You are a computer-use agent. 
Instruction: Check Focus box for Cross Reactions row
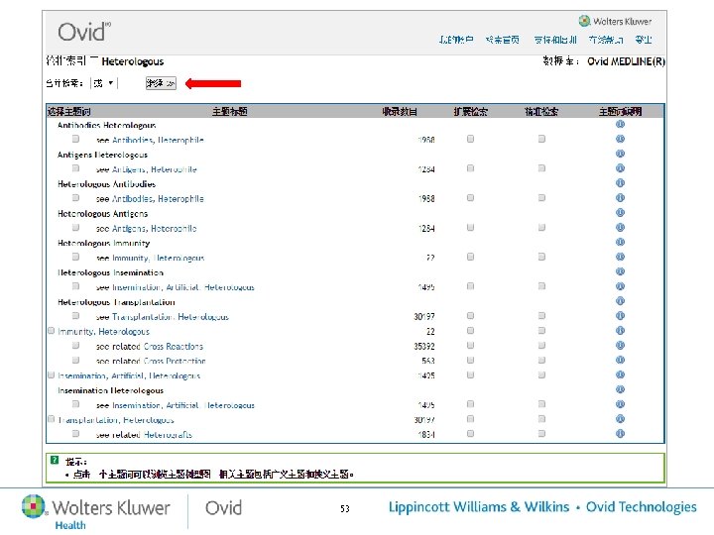click(541, 346)
